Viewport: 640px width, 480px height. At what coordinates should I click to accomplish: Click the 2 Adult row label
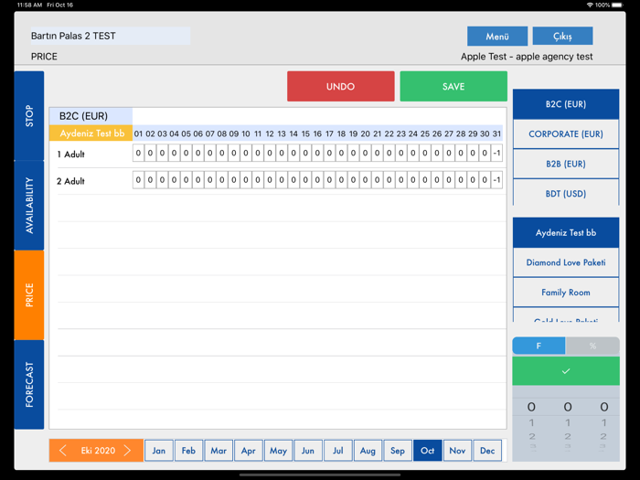coord(70,181)
